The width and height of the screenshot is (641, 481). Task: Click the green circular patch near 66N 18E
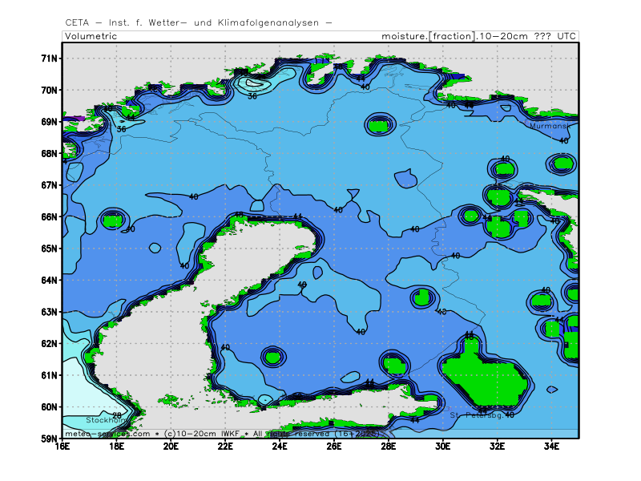(x=113, y=219)
